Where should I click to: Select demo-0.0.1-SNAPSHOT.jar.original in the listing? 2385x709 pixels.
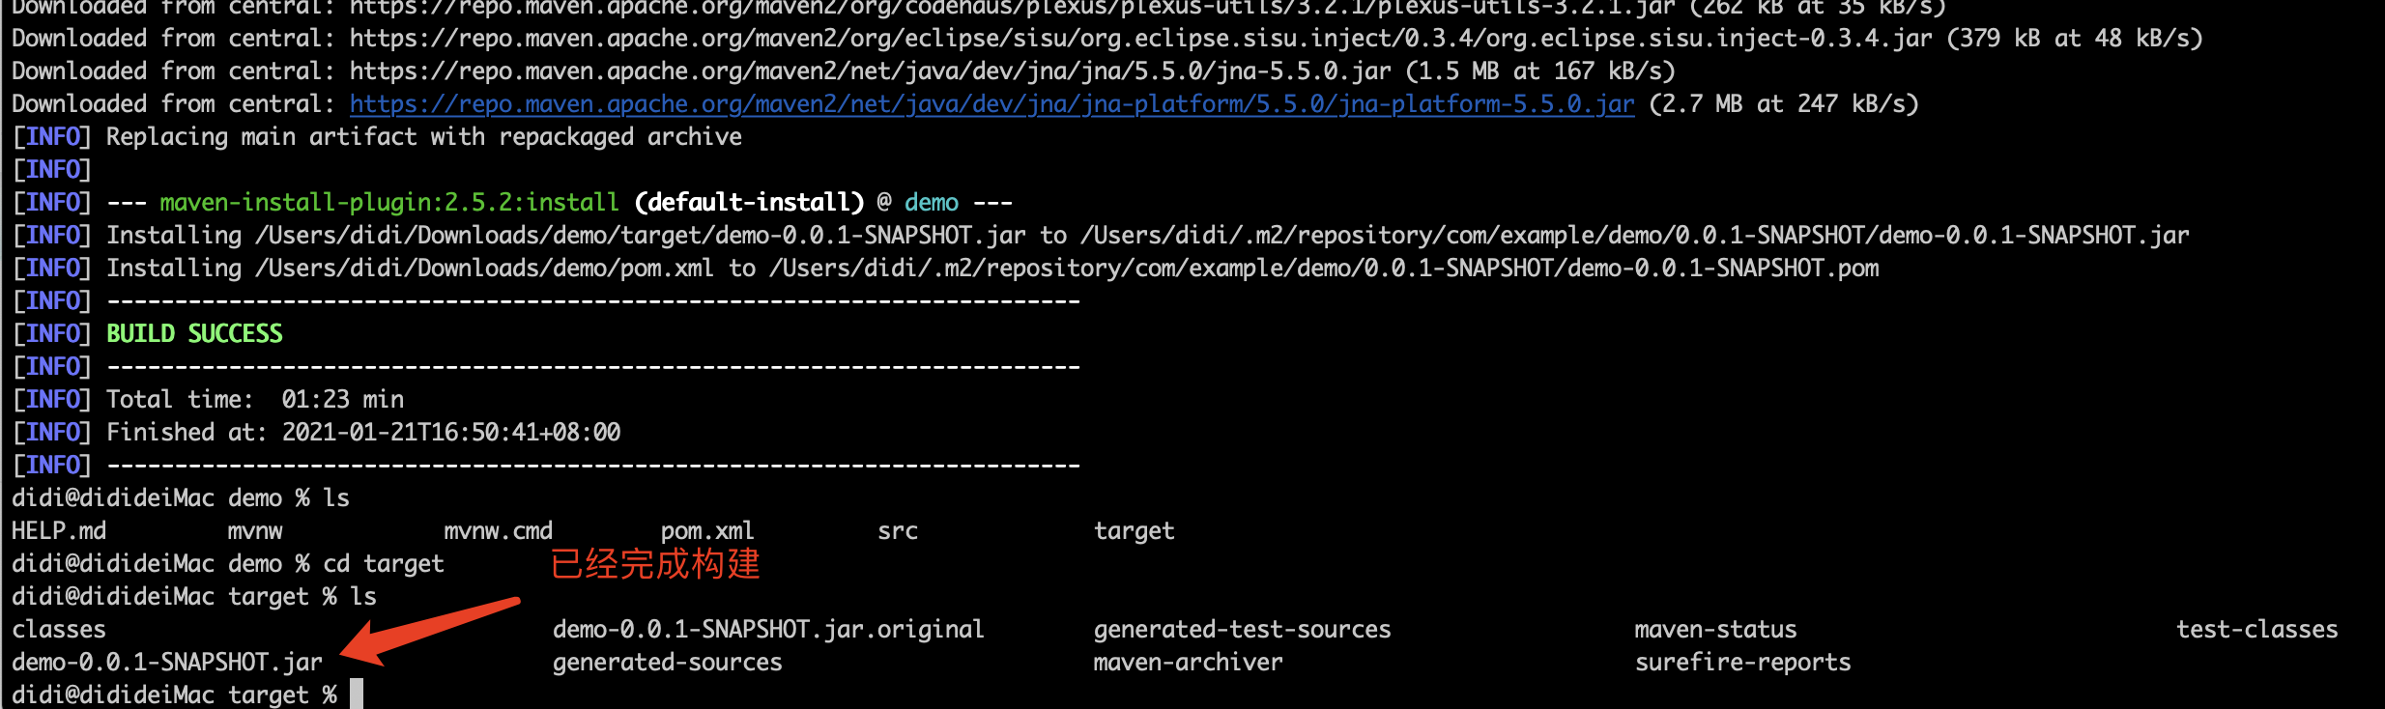(767, 630)
